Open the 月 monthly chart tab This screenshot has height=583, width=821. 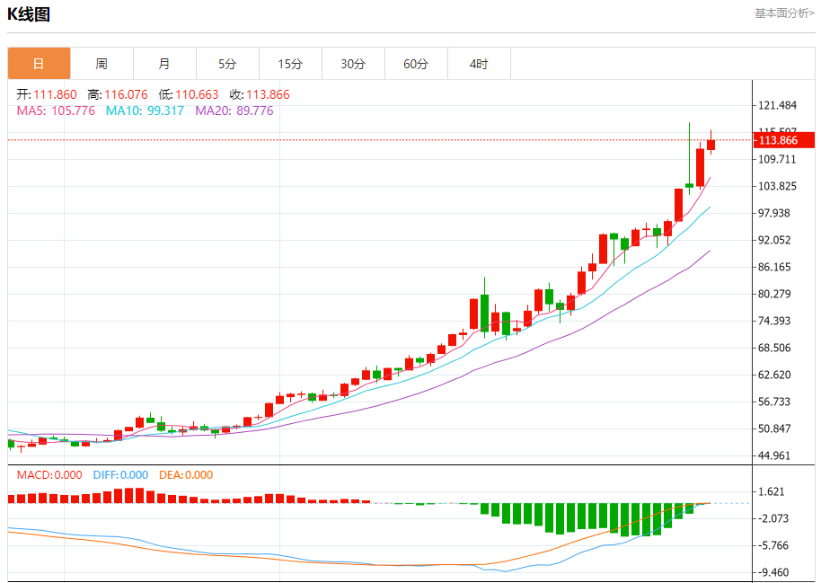coord(164,64)
